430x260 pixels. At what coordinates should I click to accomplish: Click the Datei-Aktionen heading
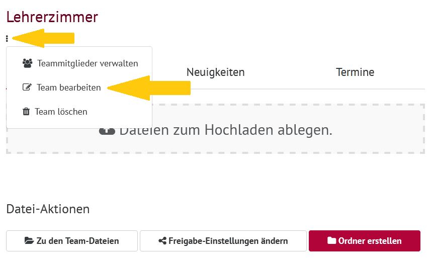48,209
